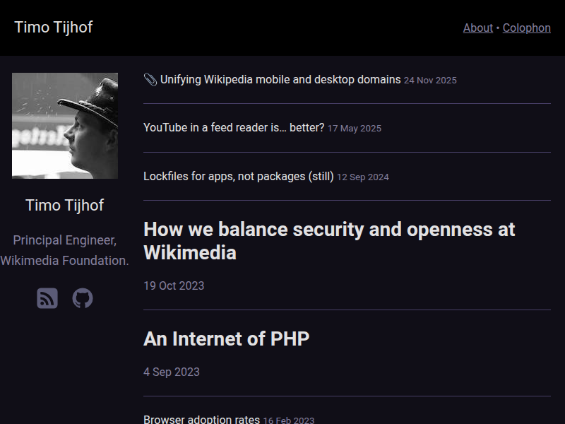Open article An Internet of PHP
The height and width of the screenshot is (424, 565).
[226, 339]
